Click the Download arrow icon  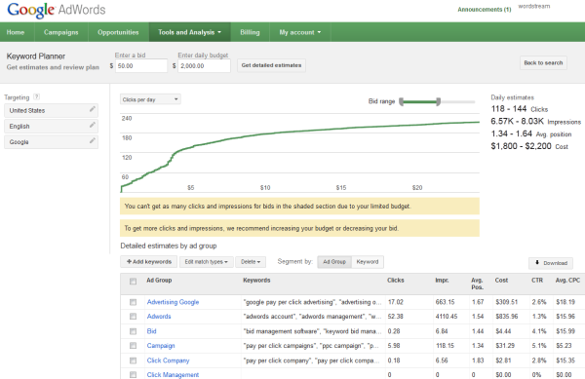pos(537,262)
